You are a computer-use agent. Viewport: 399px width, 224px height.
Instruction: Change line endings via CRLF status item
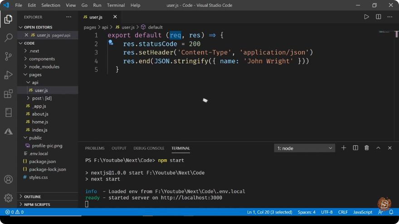coord(343,212)
